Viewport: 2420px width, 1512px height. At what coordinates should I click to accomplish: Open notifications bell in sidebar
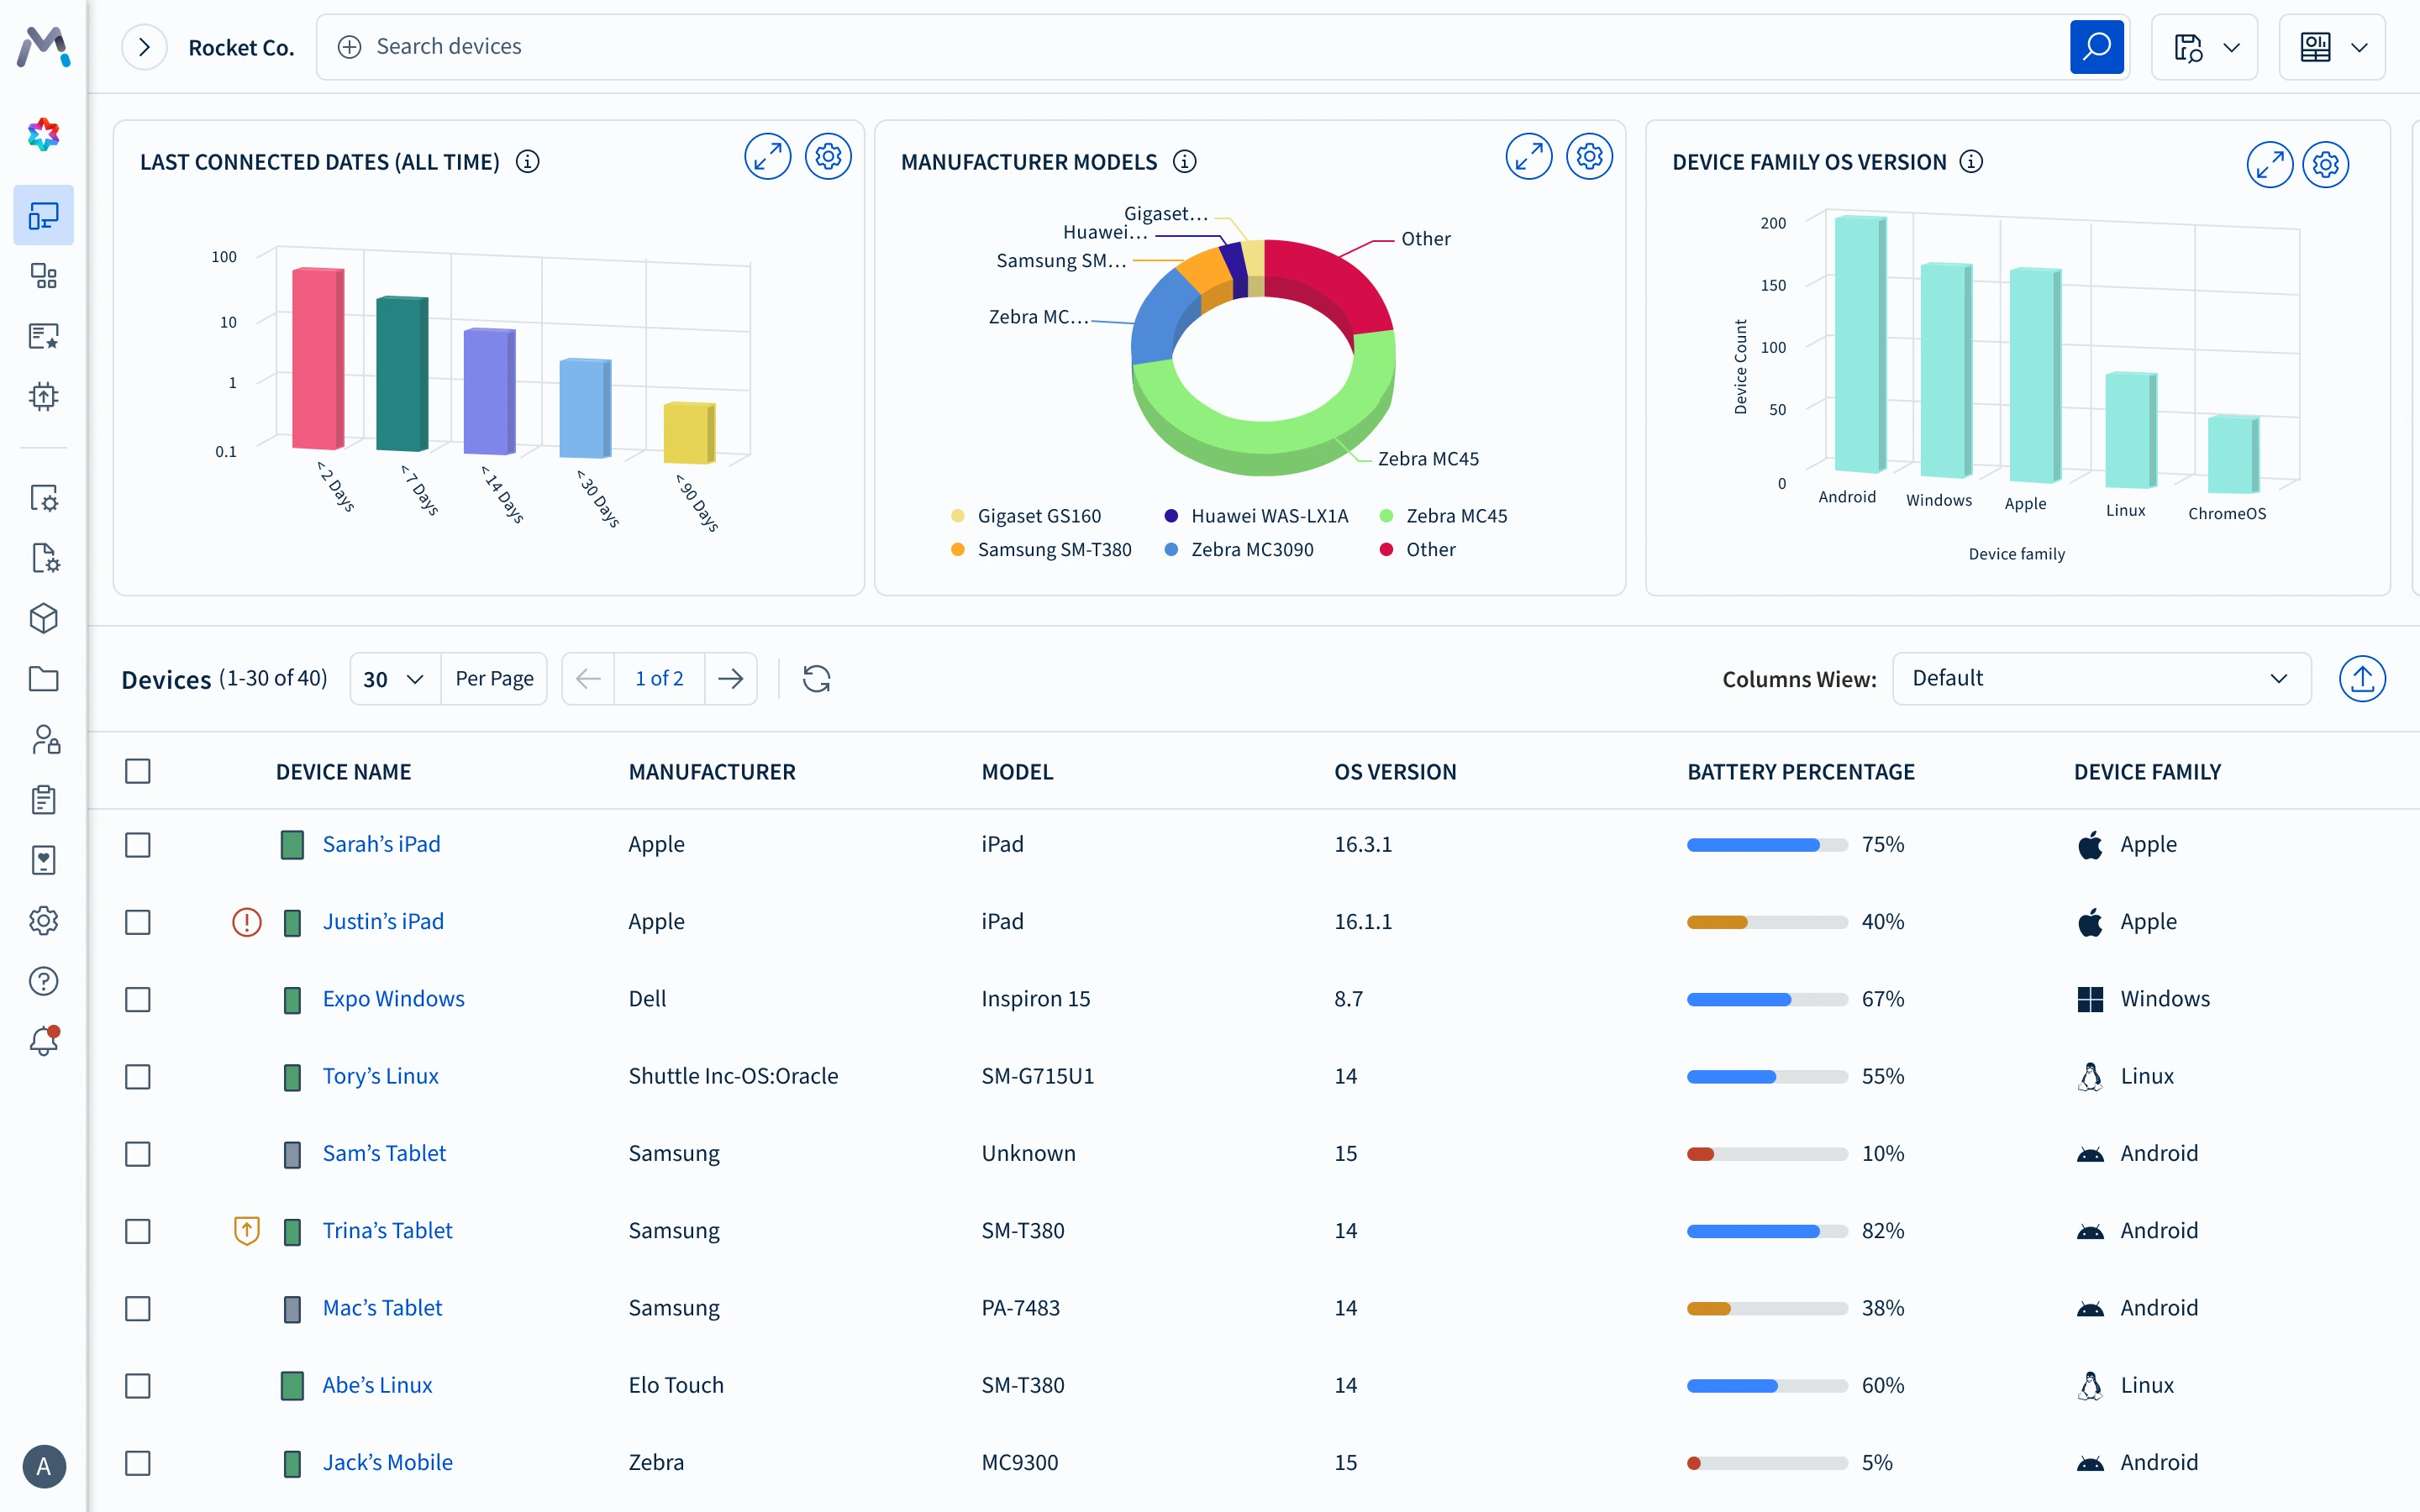(x=43, y=1041)
